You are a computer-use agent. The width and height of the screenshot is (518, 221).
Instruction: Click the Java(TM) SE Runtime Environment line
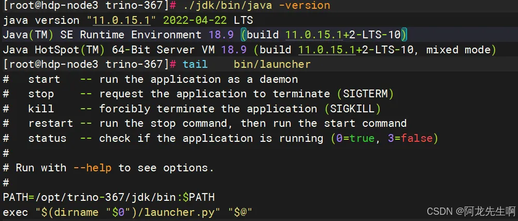[x=206, y=35]
